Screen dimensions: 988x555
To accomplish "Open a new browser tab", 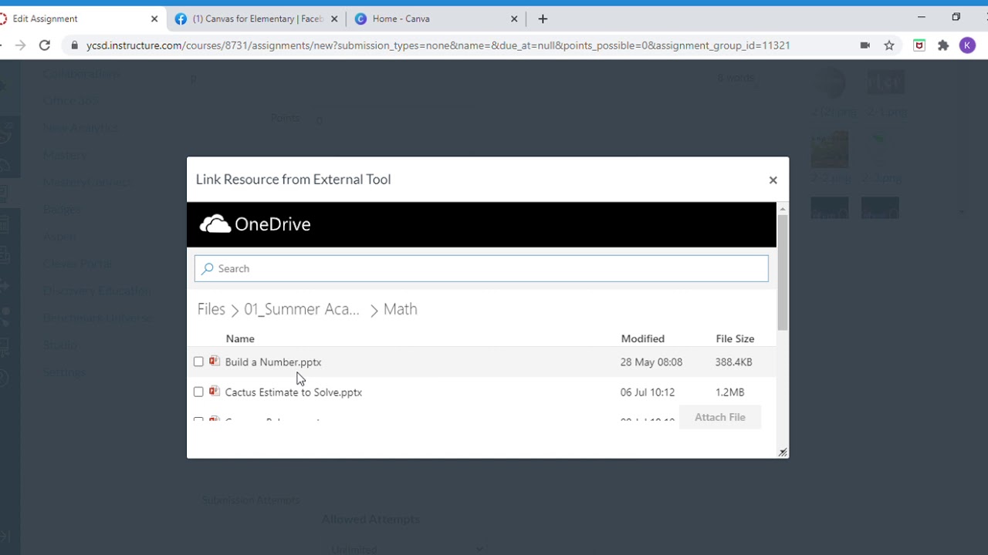I will [543, 18].
